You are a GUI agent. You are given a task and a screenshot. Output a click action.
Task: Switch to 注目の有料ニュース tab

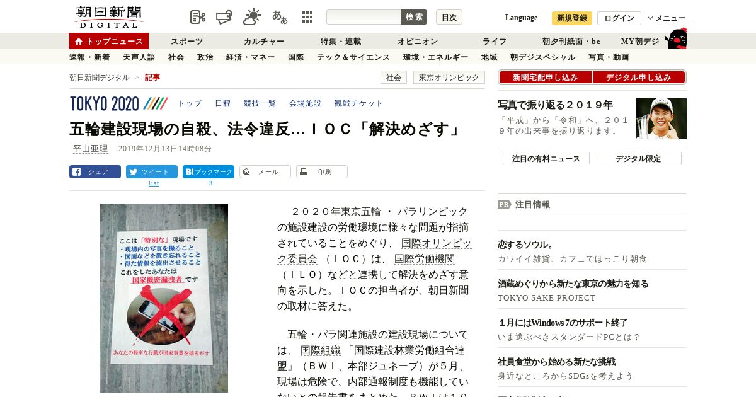point(546,158)
